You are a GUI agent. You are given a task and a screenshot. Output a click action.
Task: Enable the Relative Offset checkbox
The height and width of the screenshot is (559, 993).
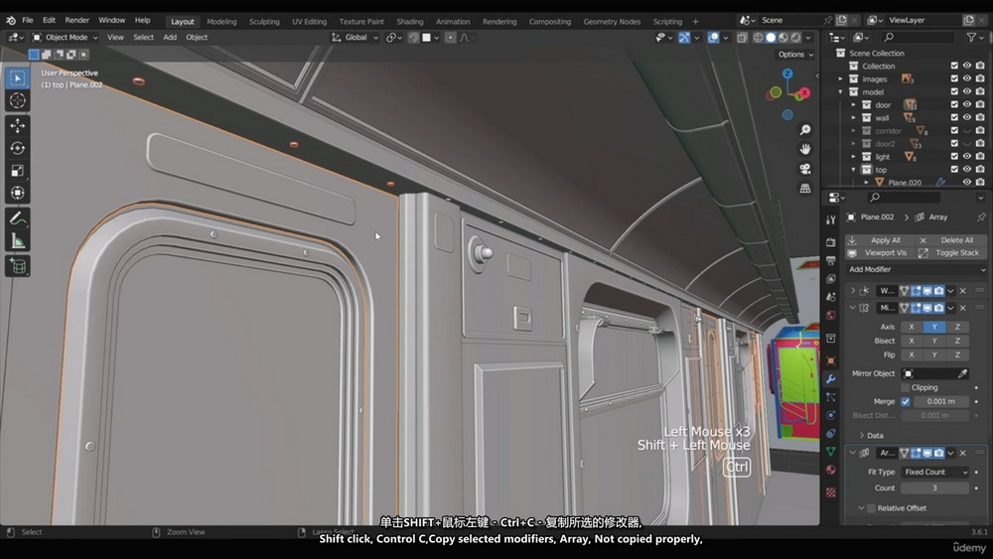[872, 508]
